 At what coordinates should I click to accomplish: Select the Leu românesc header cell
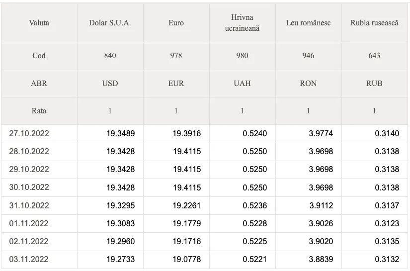[308, 23]
